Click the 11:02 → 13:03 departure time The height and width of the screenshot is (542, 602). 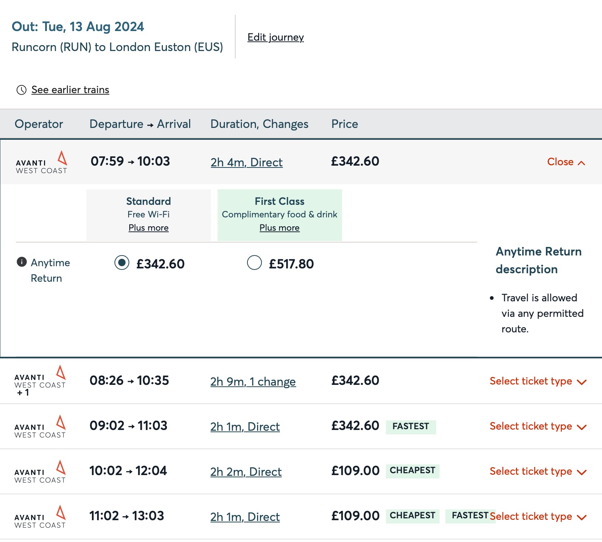(127, 516)
